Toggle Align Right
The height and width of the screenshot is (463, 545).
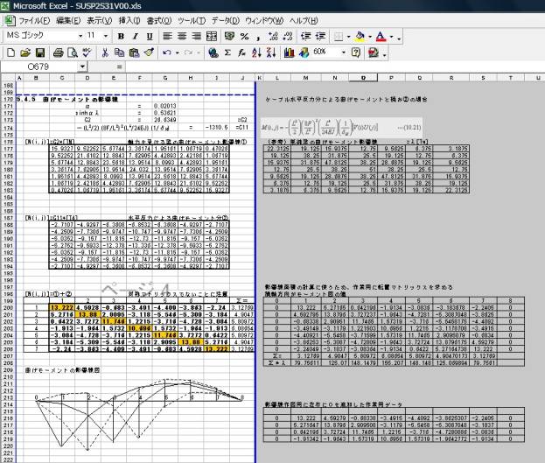click(x=197, y=36)
